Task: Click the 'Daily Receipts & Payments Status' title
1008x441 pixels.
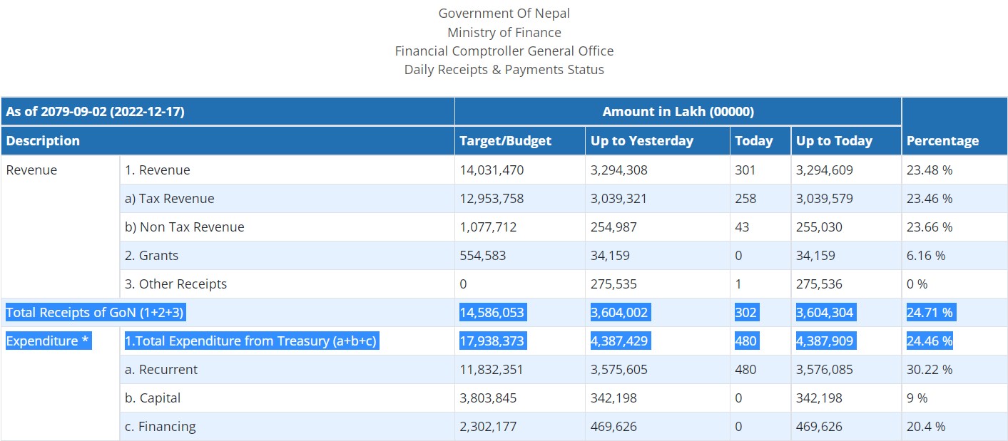Action: coord(504,70)
